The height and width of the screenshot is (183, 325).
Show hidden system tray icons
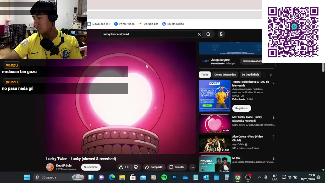click(259, 177)
